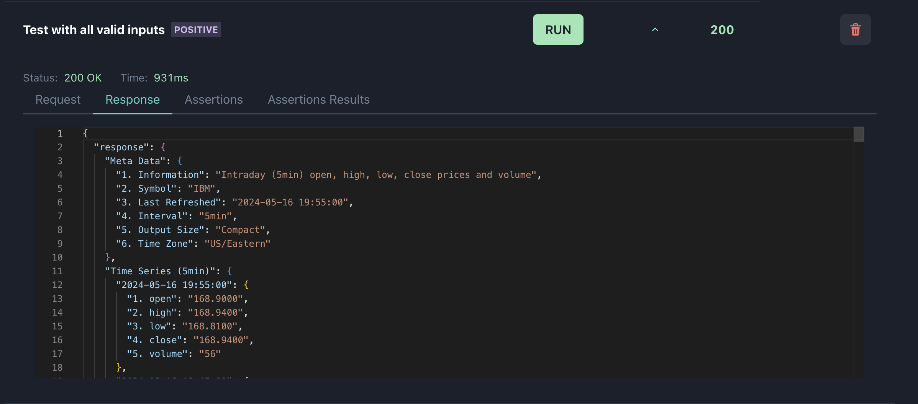Click the "US/Eastern" time zone value

(238, 244)
